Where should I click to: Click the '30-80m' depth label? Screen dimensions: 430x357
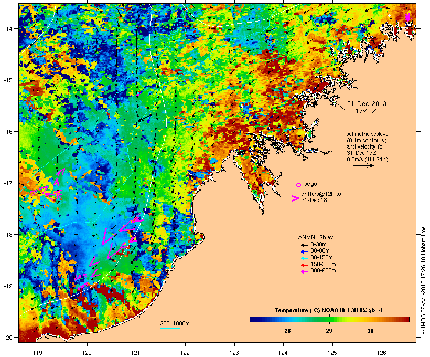click(x=320, y=251)
